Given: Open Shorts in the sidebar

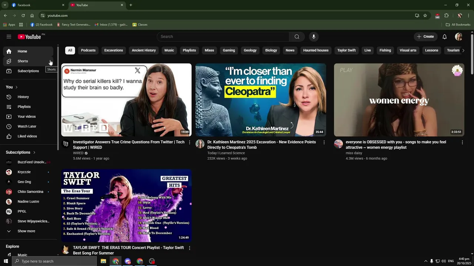Looking at the screenshot, I should (x=28, y=61).
